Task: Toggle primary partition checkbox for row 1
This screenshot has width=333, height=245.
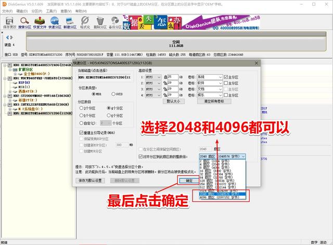Action: [x=226, y=77]
